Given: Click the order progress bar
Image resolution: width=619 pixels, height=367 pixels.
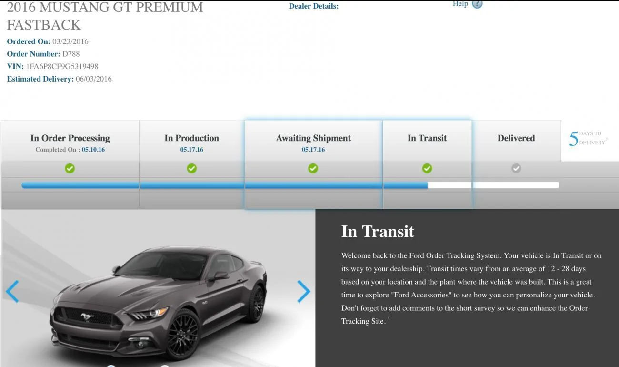Looking at the screenshot, I should click(x=290, y=185).
